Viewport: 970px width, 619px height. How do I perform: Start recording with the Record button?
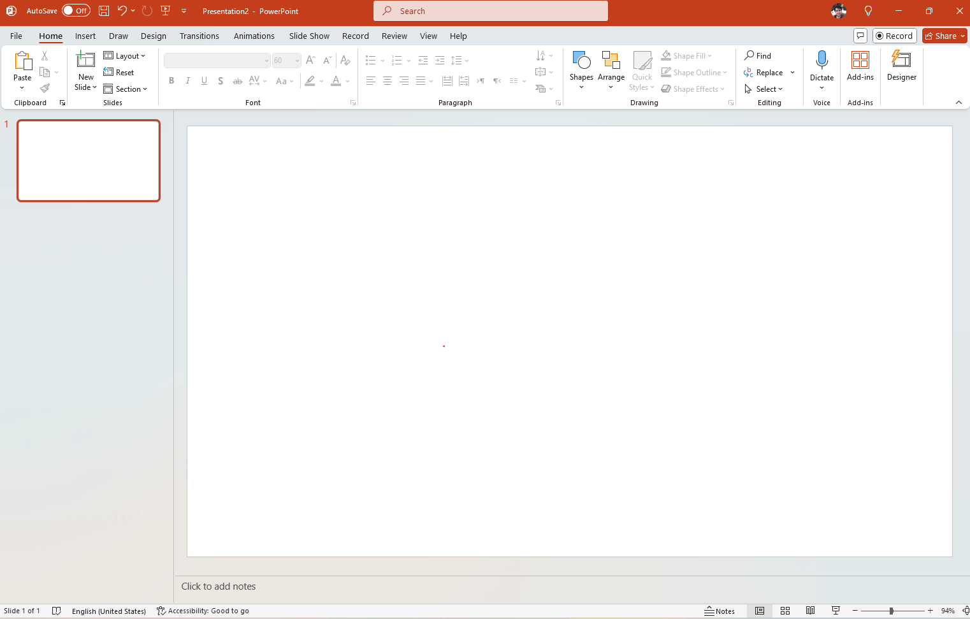(x=895, y=36)
